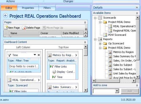The image size is (141, 104).
Task: Click the Type: Scorecard text
Action: (18, 85)
